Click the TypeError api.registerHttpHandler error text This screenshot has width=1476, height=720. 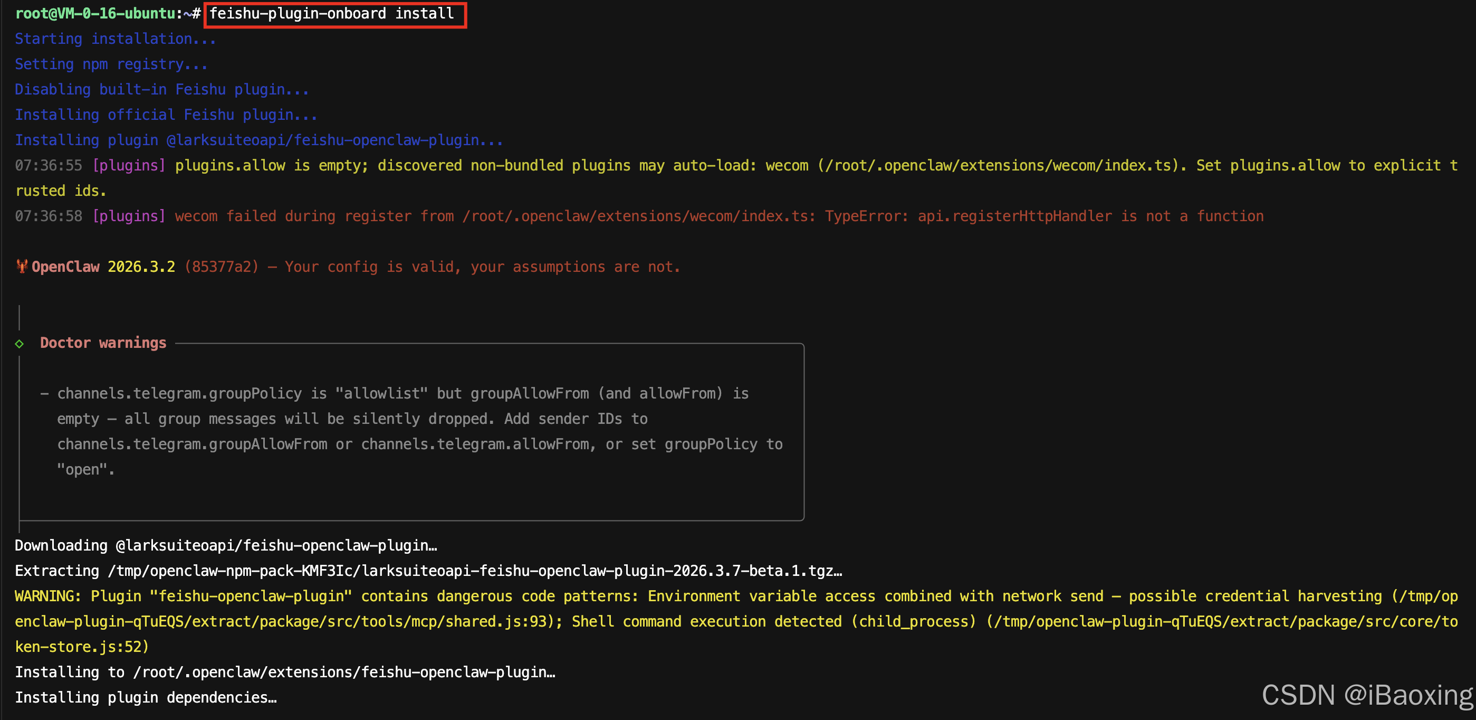point(1043,216)
